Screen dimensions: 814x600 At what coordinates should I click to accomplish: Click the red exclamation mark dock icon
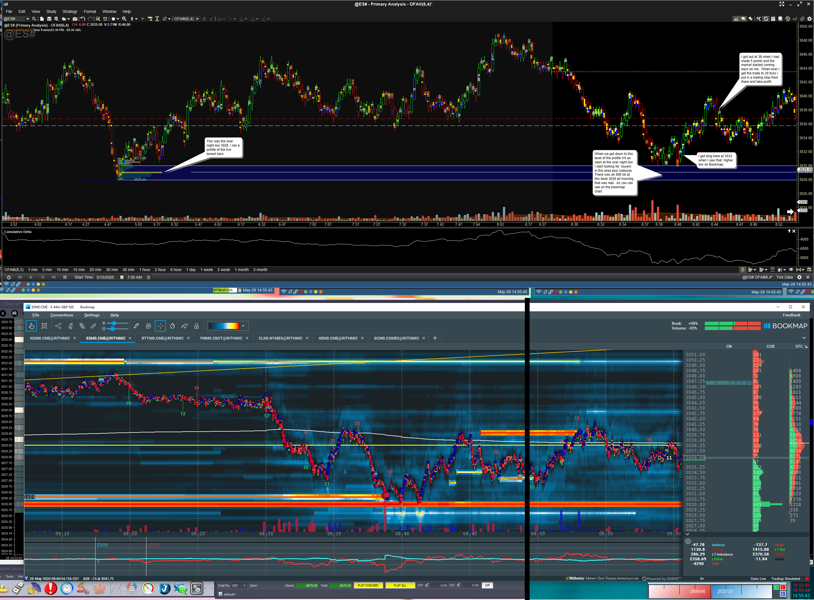click(x=51, y=588)
